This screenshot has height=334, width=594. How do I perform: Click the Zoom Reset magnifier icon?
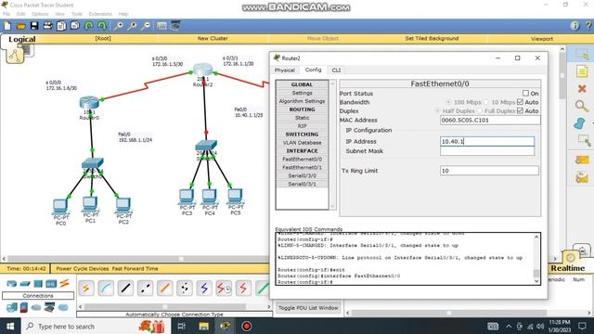(132, 26)
